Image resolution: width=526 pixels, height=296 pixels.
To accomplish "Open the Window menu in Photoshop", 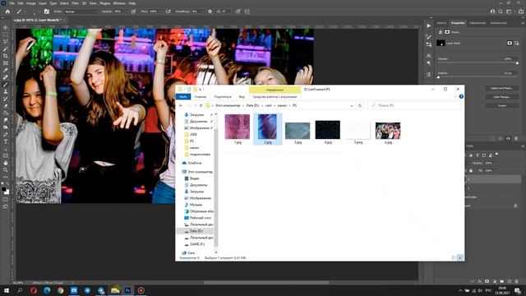I will [x=119, y=3].
